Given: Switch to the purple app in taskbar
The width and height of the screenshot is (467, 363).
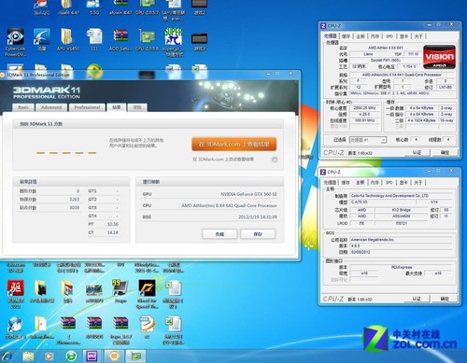Looking at the screenshot, I should pos(92,356).
